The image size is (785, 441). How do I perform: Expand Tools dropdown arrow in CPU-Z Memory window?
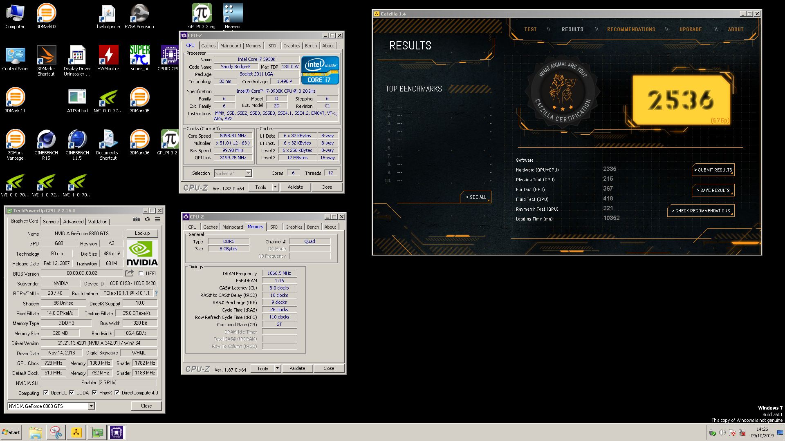coord(277,368)
